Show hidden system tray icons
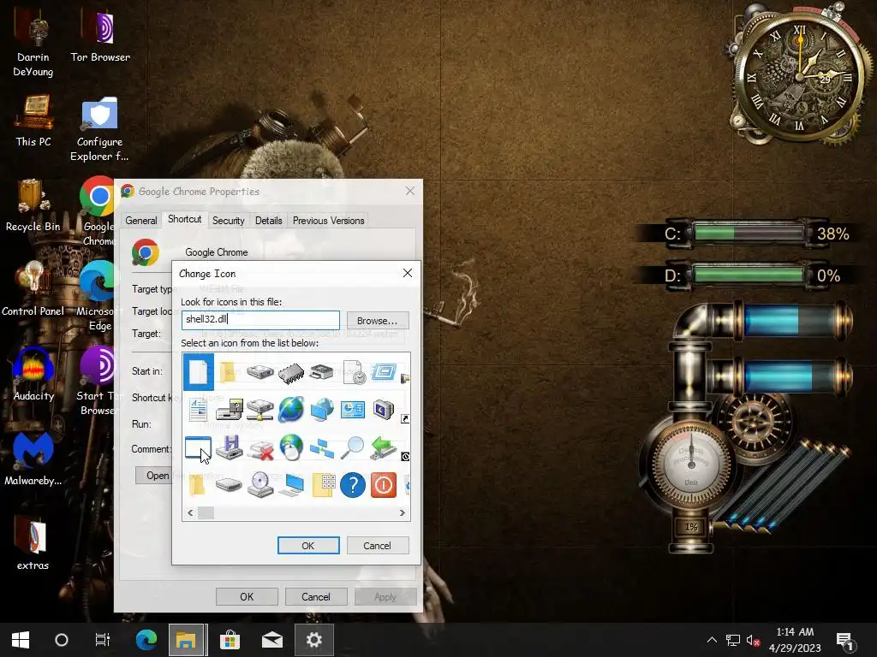 pyautogui.click(x=712, y=640)
